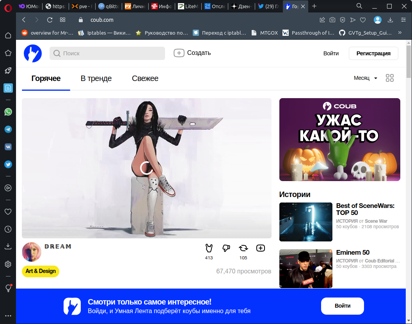Click the VK icon in the sidebar
412x324 pixels.
pos(8,147)
